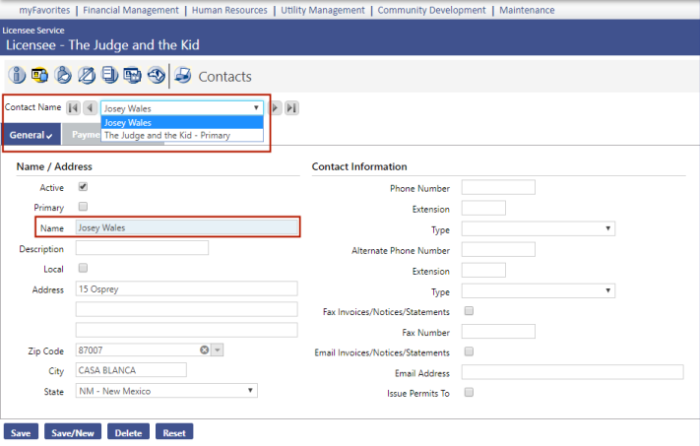700x446 pixels.
Task: Expand the Phone Number Type dropdown
Action: 538,228
